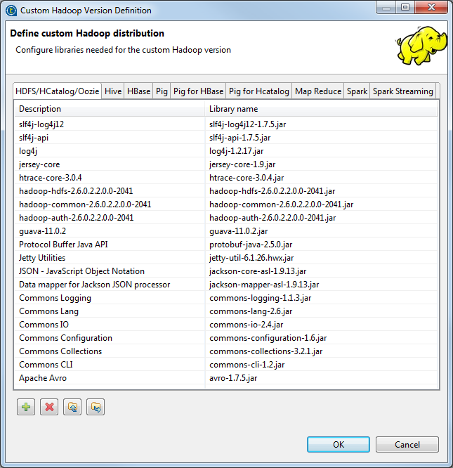Viewport: 453px width, 468px height.
Task: Click hadoop-auth-2.6.0.2.2.0.0-2041.jar library name
Action: click(273, 218)
